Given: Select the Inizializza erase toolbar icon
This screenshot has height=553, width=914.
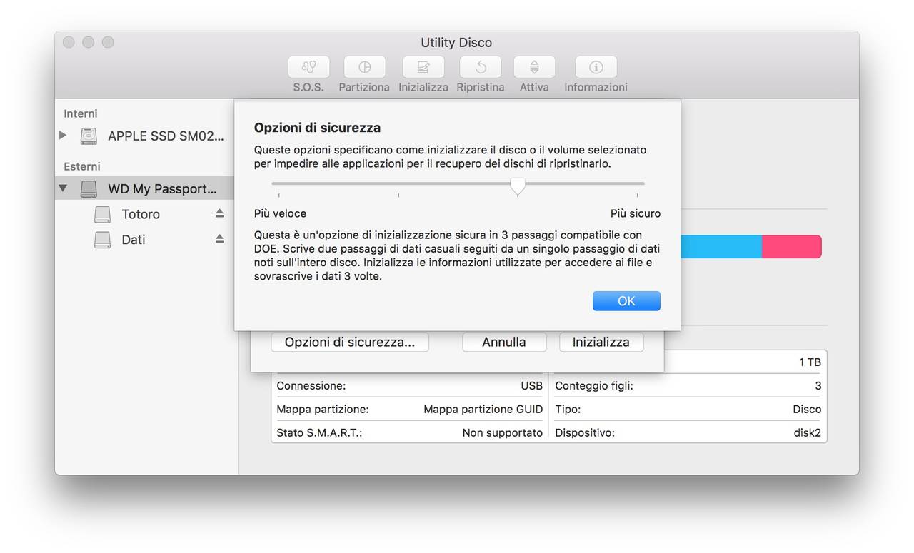Looking at the screenshot, I should click(423, 67).
